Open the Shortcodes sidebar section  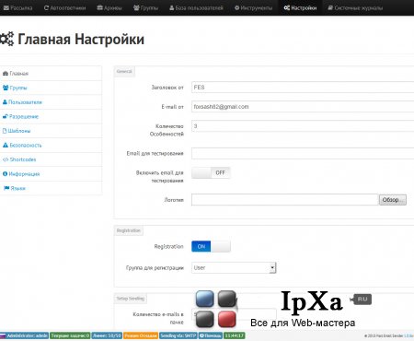[x=51, y=159]
